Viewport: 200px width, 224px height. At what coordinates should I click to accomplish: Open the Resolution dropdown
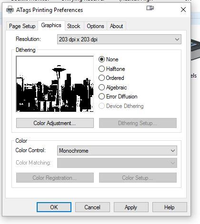(119, 39)
